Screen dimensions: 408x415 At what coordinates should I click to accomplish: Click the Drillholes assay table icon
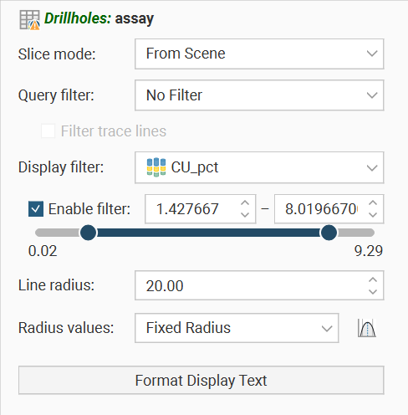[29, 20]
